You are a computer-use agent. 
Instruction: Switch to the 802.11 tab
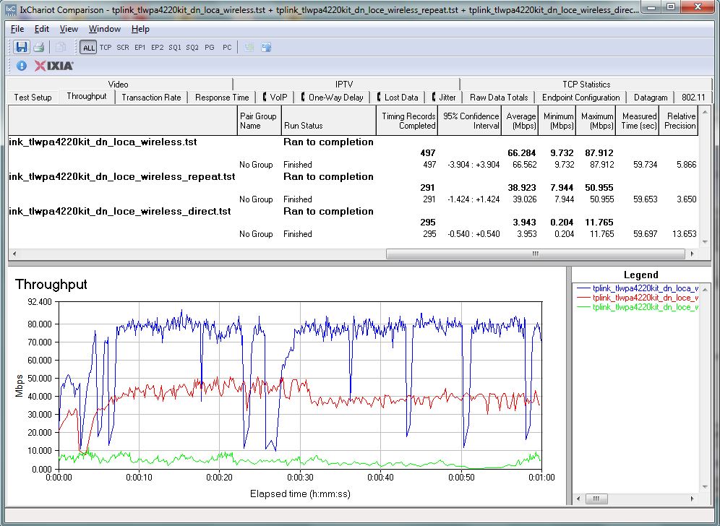(693, 98)
